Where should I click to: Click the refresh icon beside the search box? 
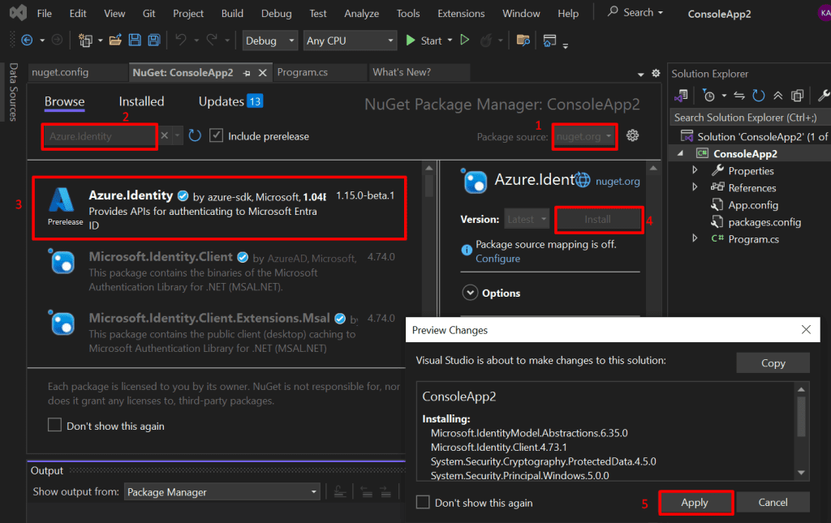pos(195,136)
